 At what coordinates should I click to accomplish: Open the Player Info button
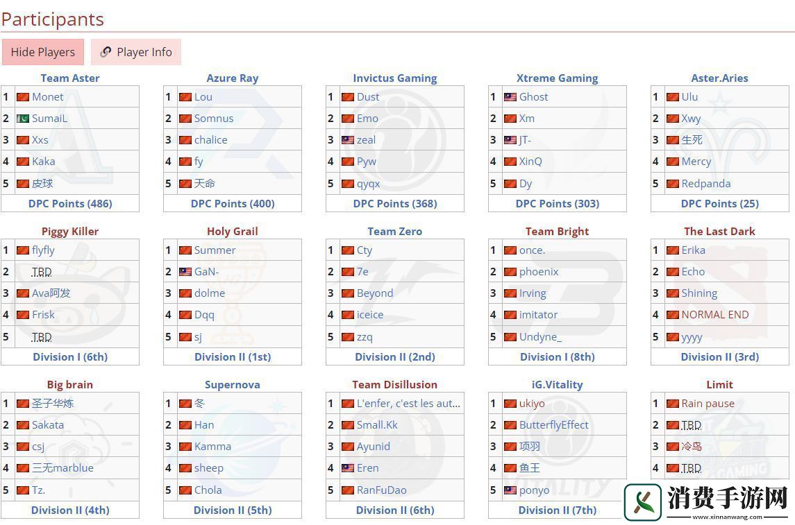point(136,52)
